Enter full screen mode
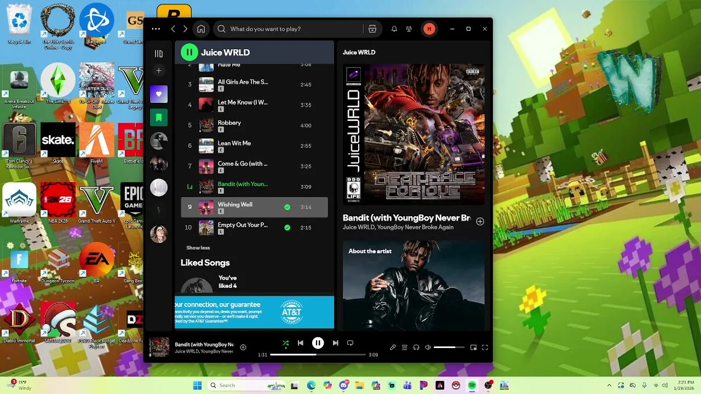Image resolution: width=701 pixels, height=394 pixels. [485, 347]
